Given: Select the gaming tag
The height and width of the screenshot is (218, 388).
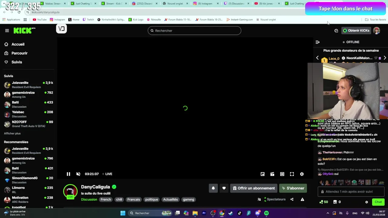Looking at the screenshot, I should click(189, 200).
